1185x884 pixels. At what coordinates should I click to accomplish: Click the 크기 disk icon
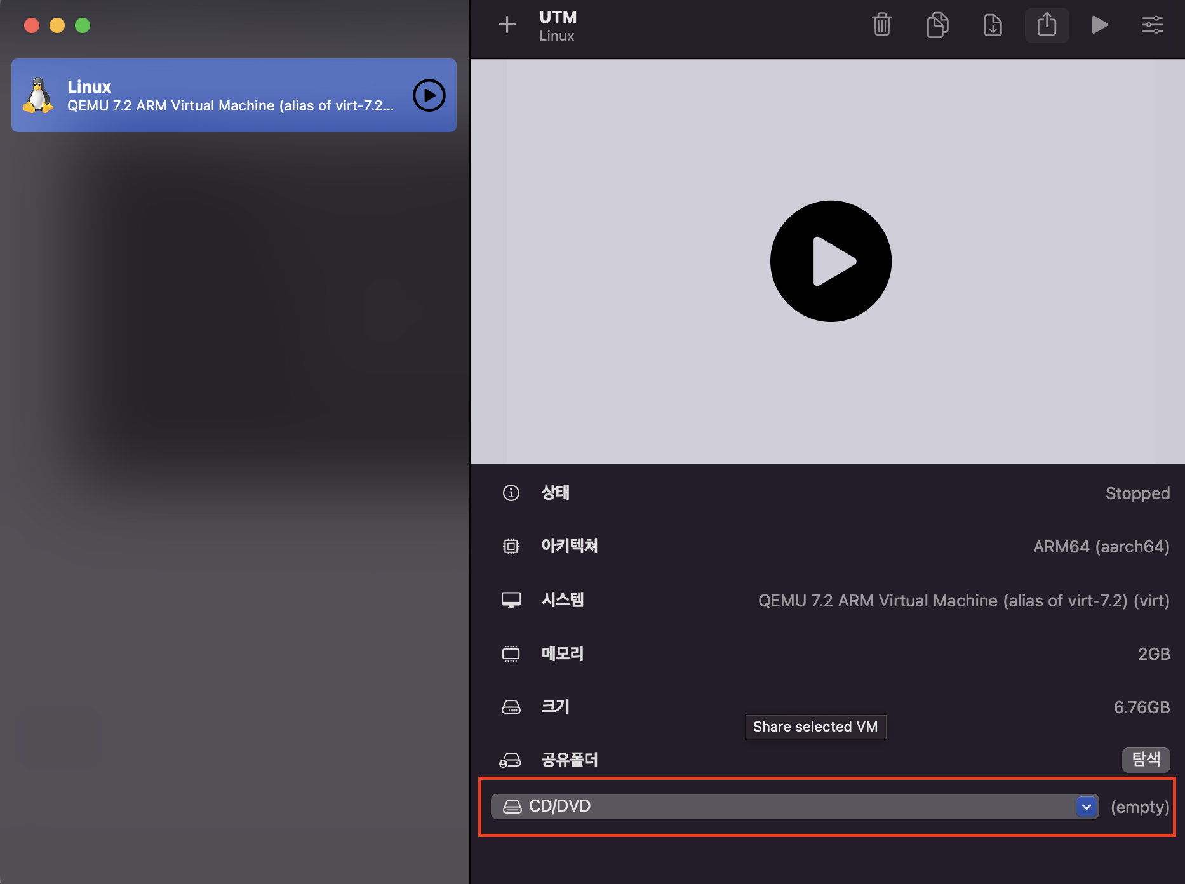(x=511, y=707)
